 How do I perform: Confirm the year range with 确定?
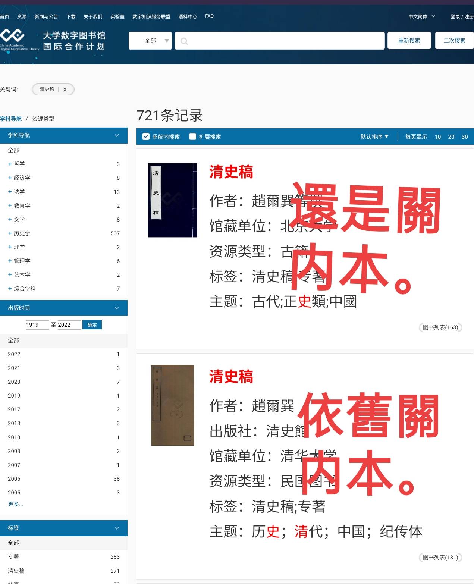(x=92, y=325)
